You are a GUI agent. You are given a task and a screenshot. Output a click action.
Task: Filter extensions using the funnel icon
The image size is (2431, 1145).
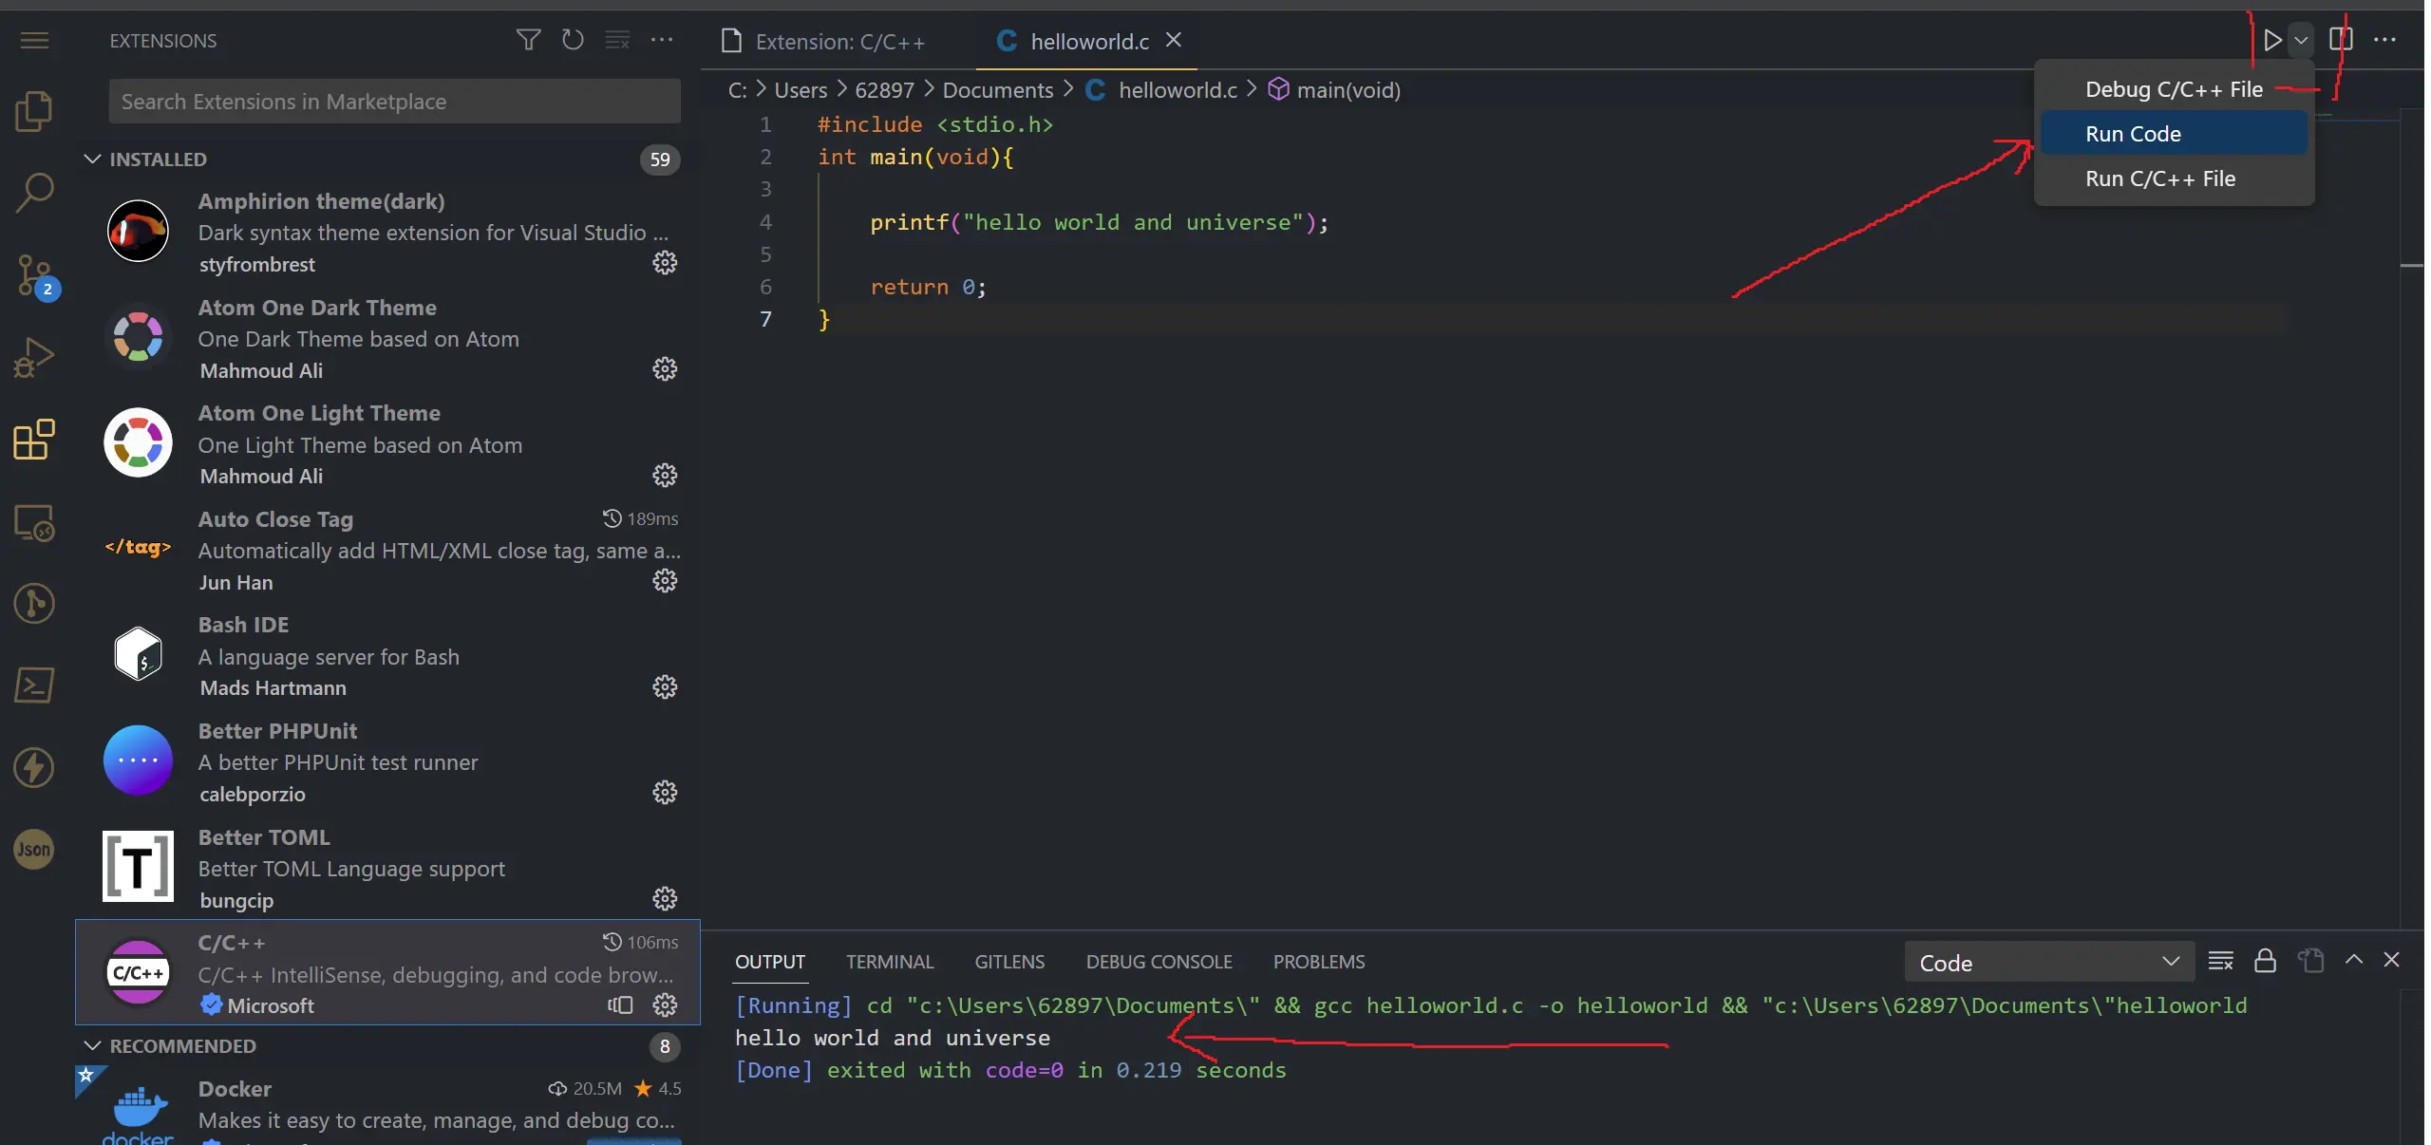tap(528, 40)
